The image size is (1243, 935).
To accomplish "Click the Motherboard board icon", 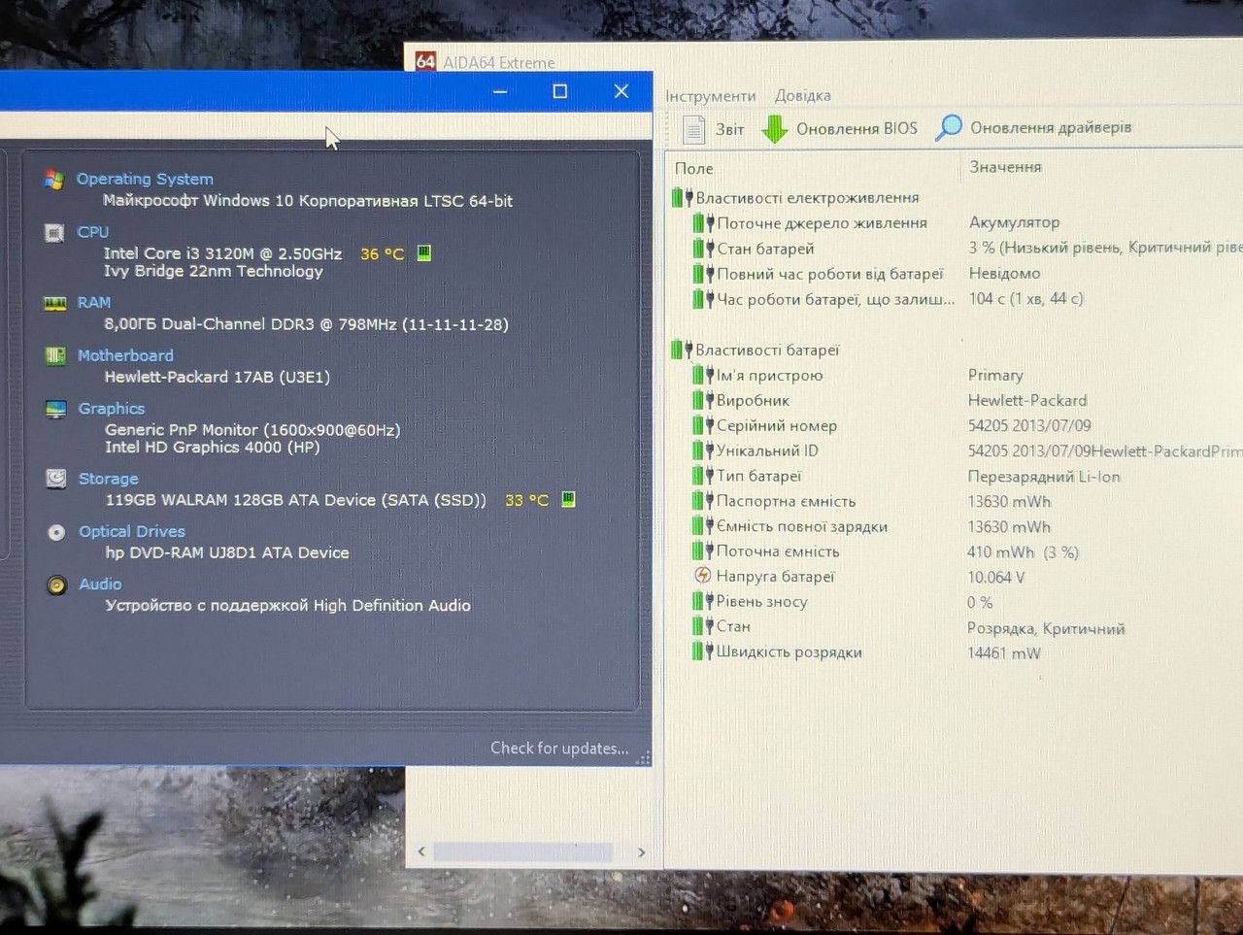I will [55, 356].
